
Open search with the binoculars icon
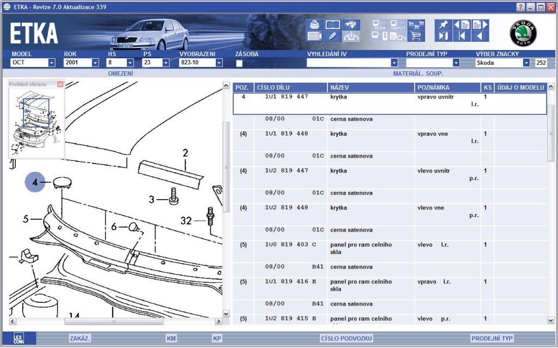pos(351,25)
